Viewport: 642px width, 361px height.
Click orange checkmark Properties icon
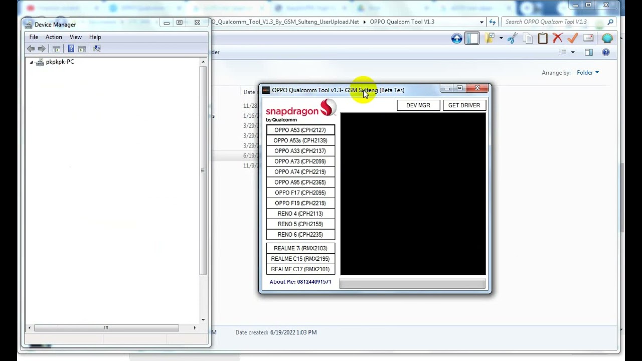(x=573, y=39)
